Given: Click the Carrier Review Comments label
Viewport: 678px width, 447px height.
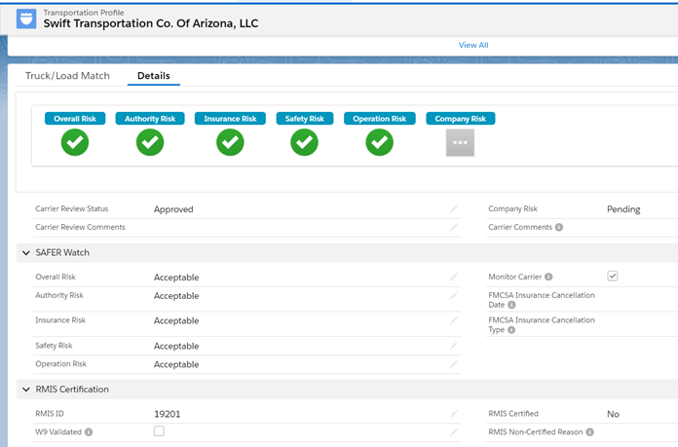Looking at the screenshot, I should (80, 227).
